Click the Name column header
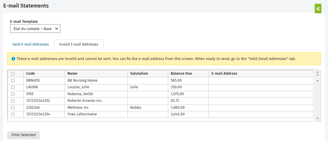328x141 pixels. coord(96,74)
